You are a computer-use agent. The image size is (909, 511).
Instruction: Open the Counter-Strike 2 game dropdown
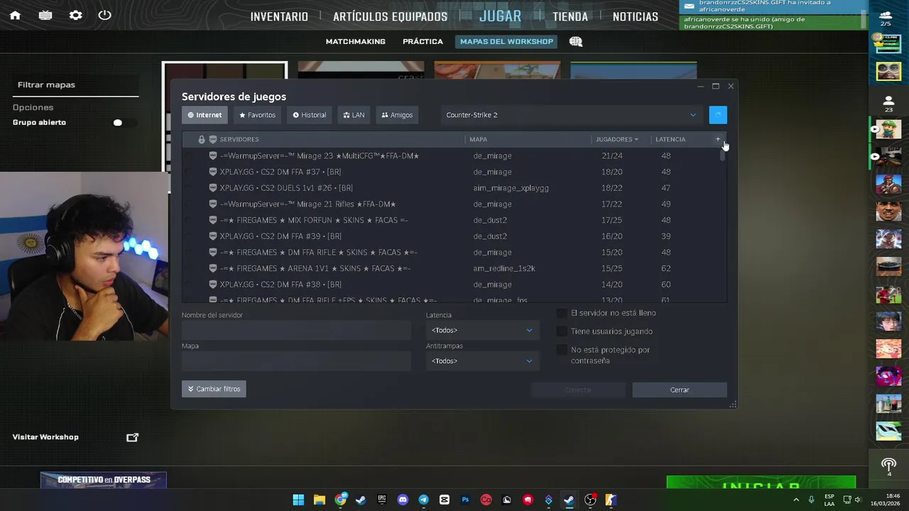(x=571, y=115)
